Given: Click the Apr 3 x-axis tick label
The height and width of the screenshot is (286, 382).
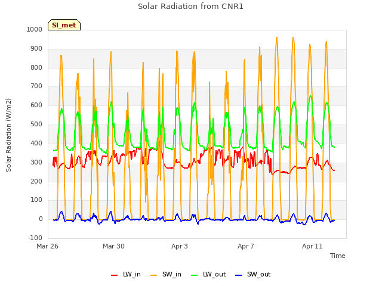Looking at the screenshot, I should (180, 246).
